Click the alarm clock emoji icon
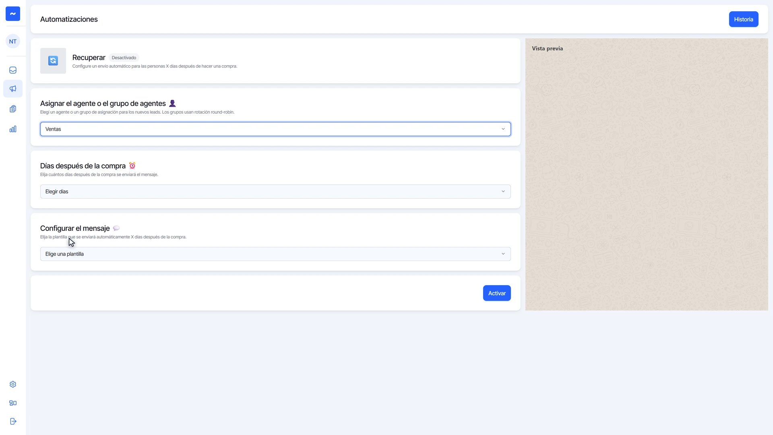 pos(132,166)
